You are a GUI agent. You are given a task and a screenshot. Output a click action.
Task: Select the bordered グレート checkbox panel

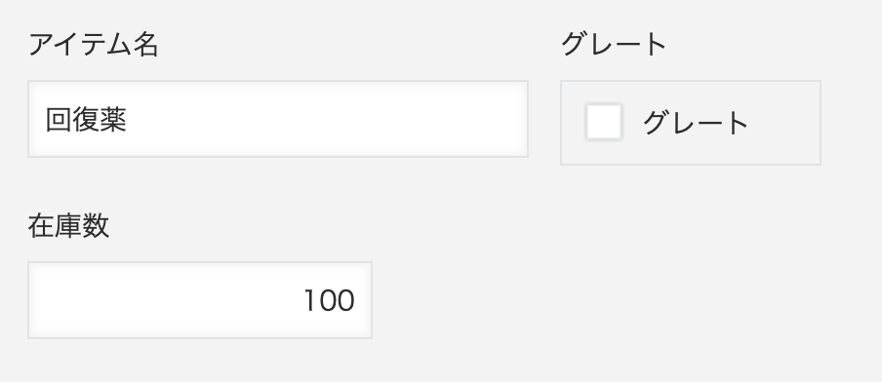690,123
